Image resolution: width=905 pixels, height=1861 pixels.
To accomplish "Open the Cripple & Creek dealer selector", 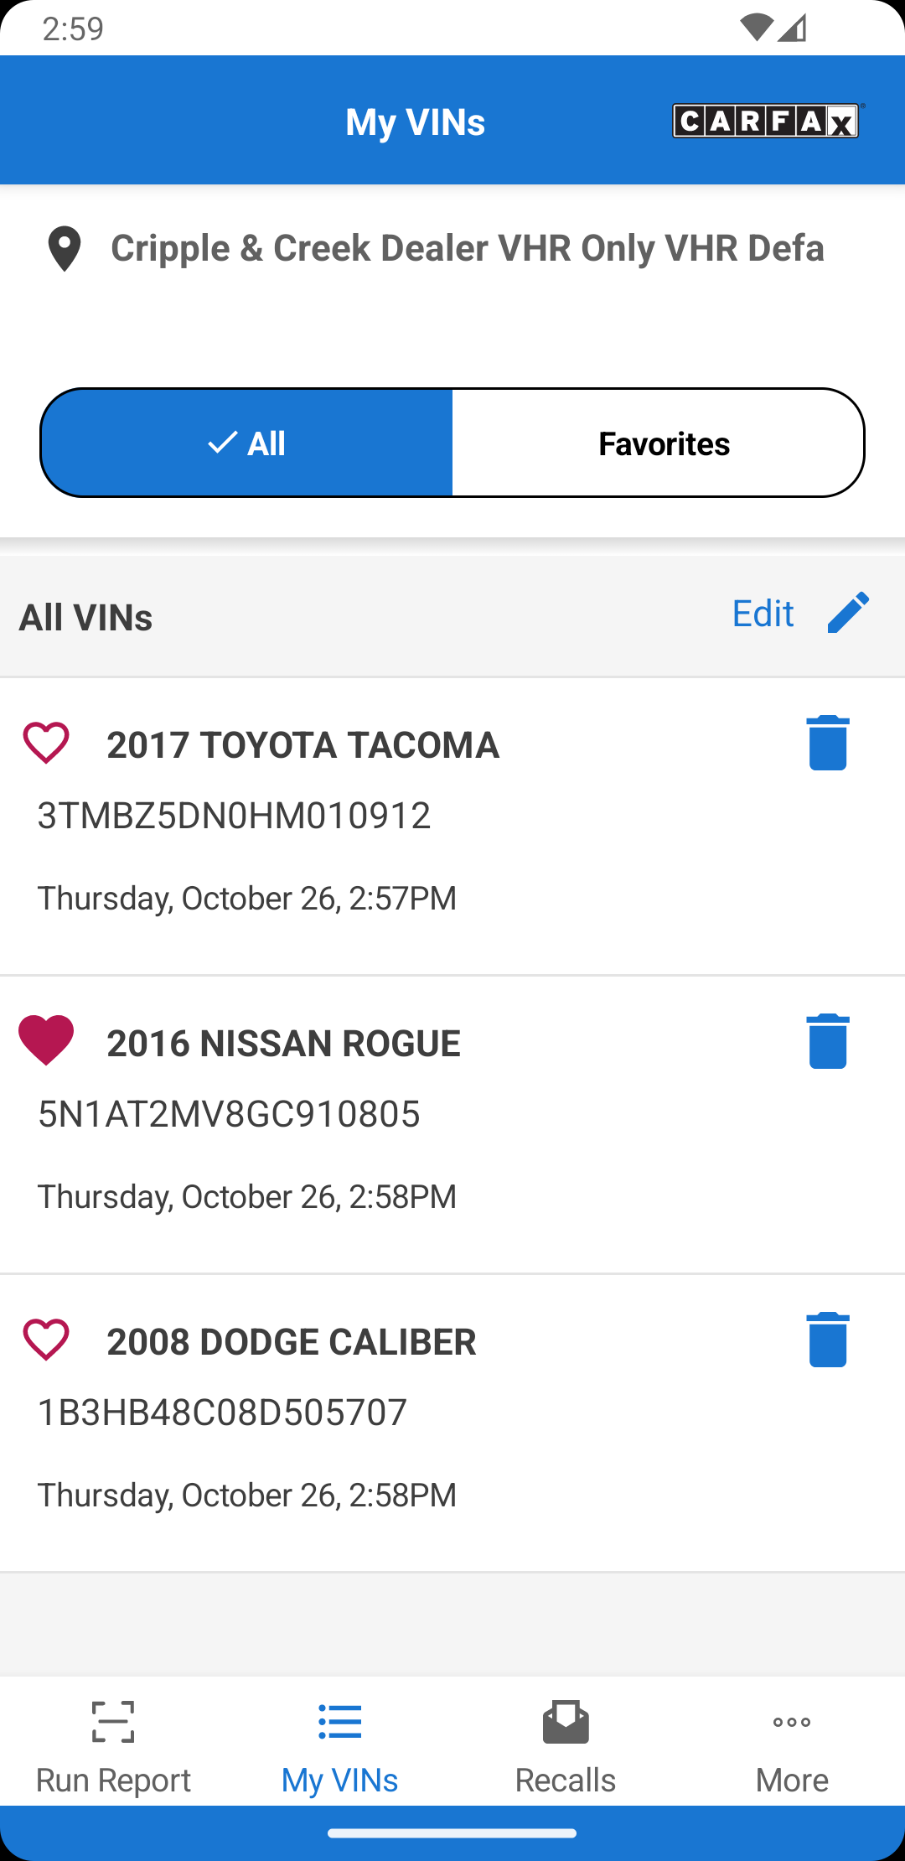I will pos(467,248).
